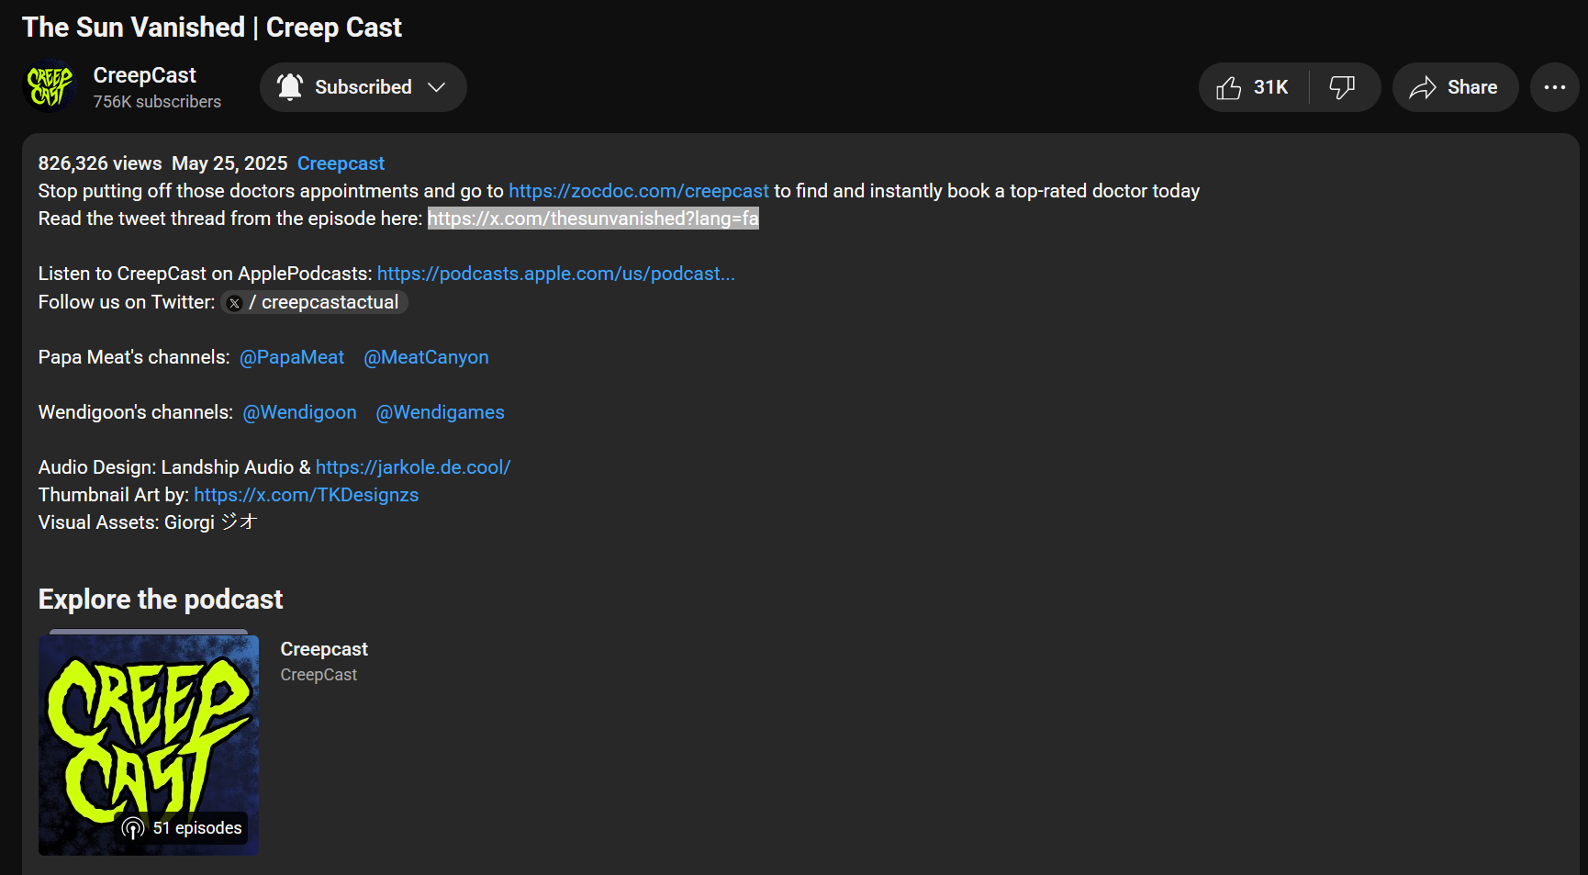Click the 826,326 views text
Image resolution: width=1588 pixels, height=875 pixels.
point(100,163)
